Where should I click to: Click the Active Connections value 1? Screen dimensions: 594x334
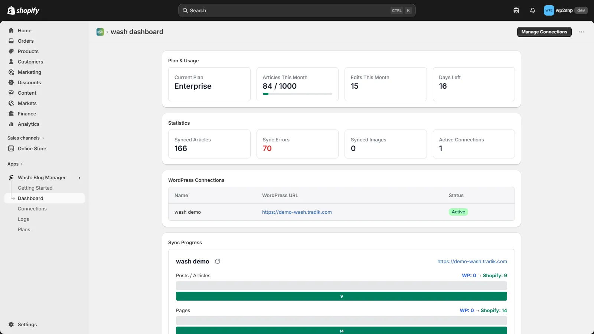(441, 148)
